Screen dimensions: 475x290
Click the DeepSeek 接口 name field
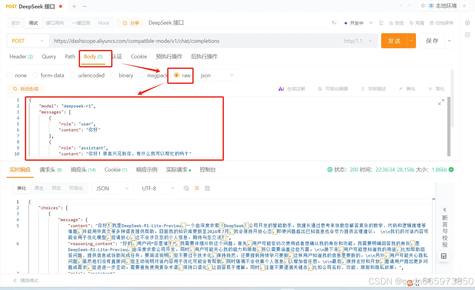point(237,23)
